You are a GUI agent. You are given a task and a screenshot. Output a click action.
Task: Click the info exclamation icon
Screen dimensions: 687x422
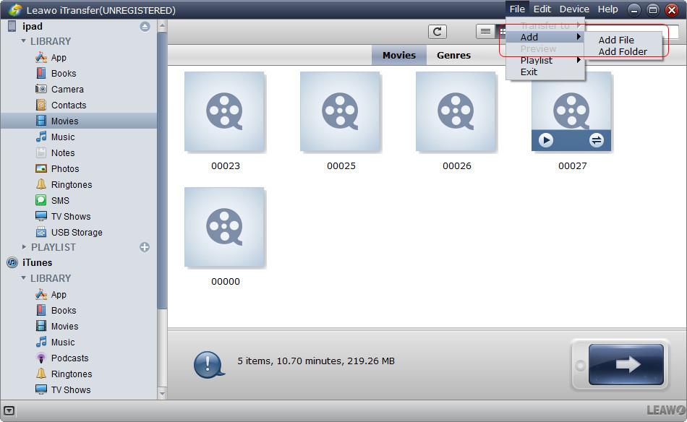point(208,364)
